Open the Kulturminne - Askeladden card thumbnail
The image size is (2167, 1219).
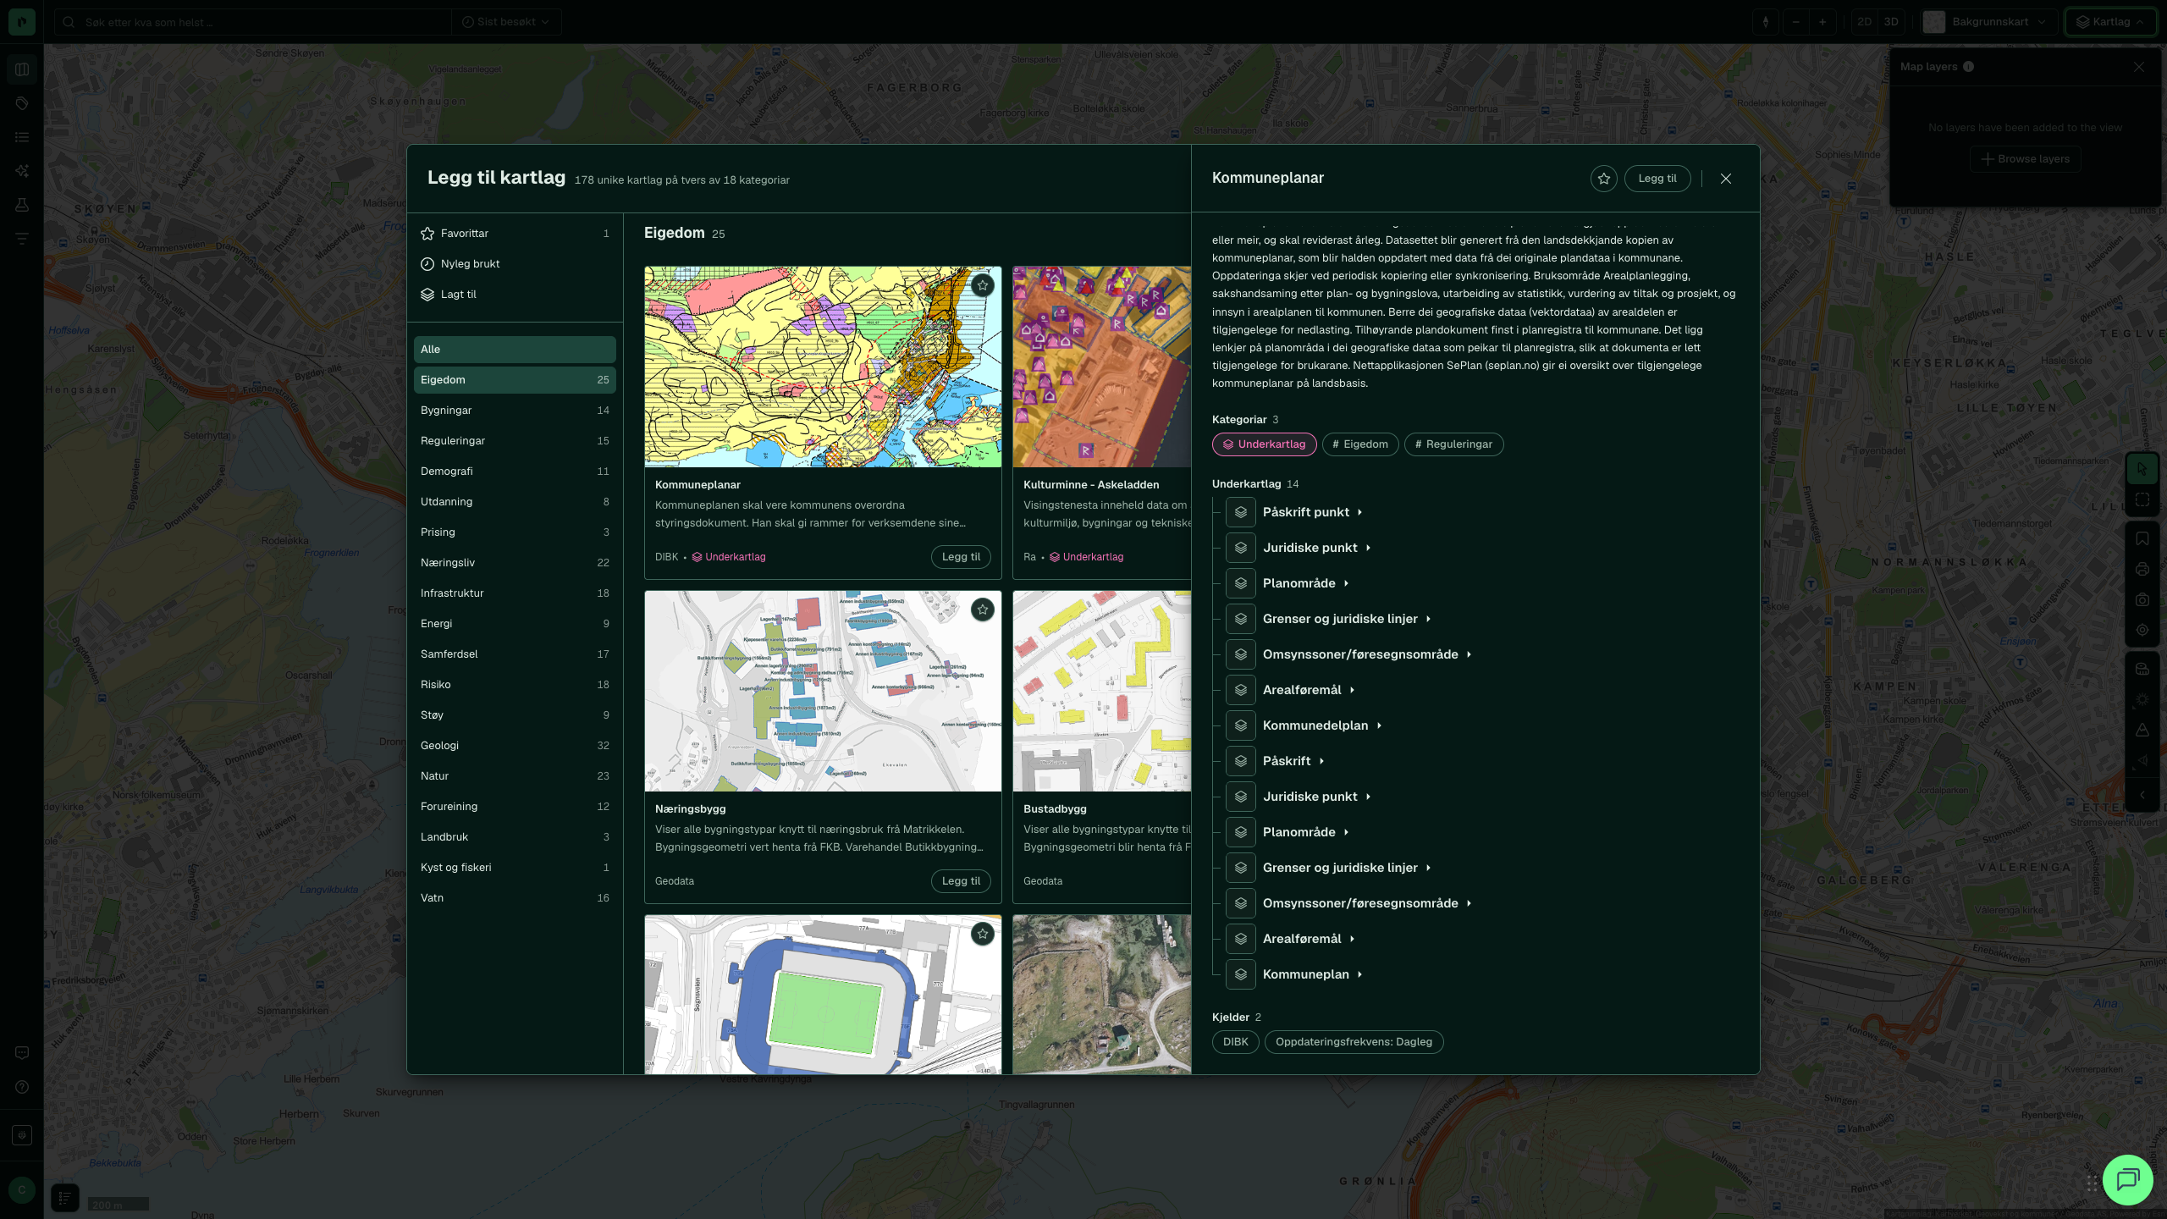[1102, 367]
